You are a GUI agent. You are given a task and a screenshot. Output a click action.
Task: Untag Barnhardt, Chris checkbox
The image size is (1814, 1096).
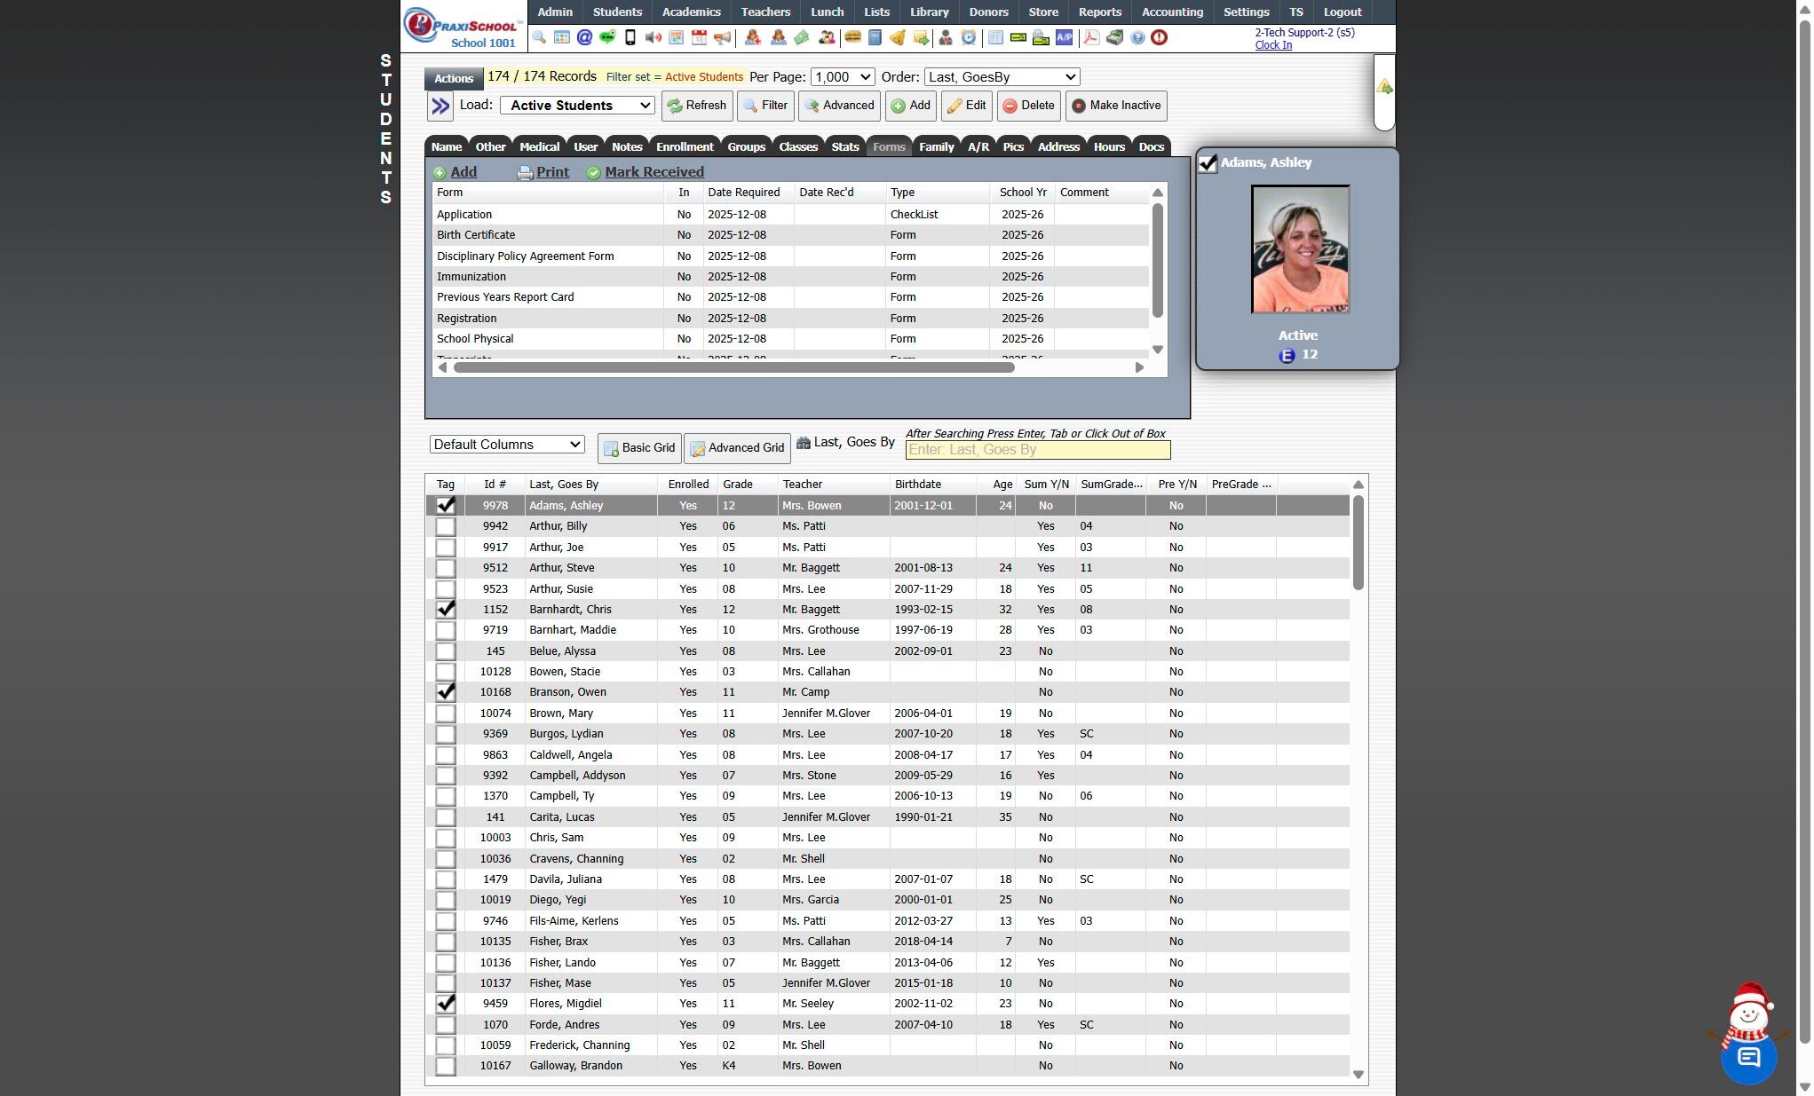[446, 610]
